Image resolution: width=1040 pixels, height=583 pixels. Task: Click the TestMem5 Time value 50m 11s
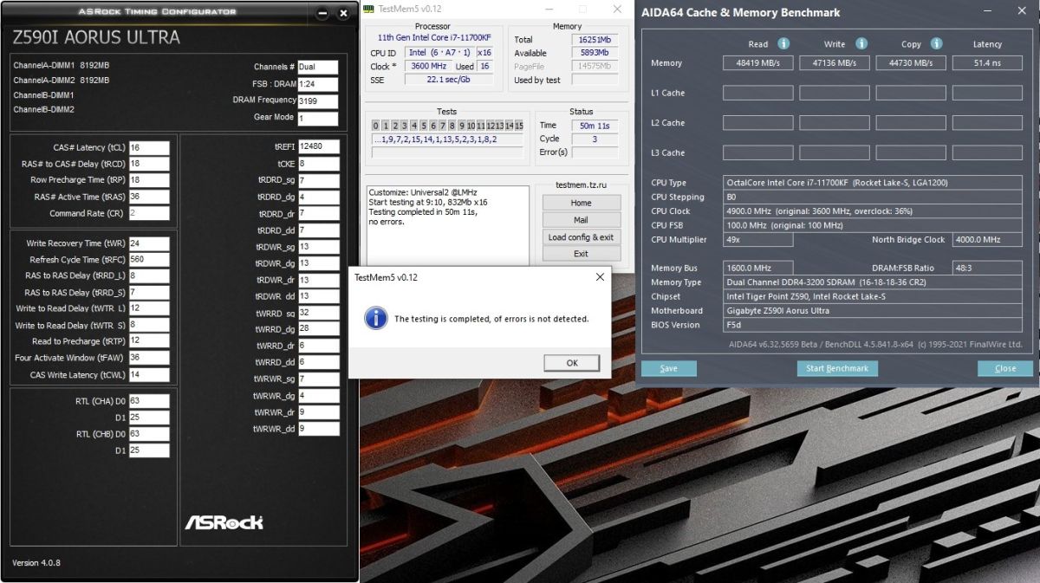pyautogui.click(x=595, y=126)
